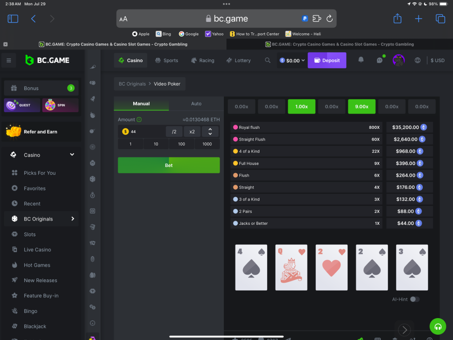
Task: Open the user avatar profile
Action: [399, 60]
